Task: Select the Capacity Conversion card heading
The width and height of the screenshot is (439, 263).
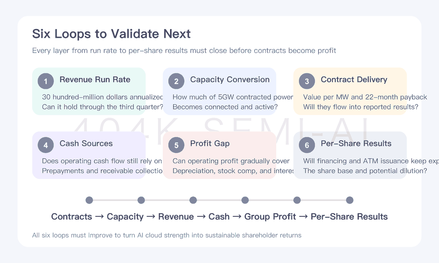Action: [230, 80]
